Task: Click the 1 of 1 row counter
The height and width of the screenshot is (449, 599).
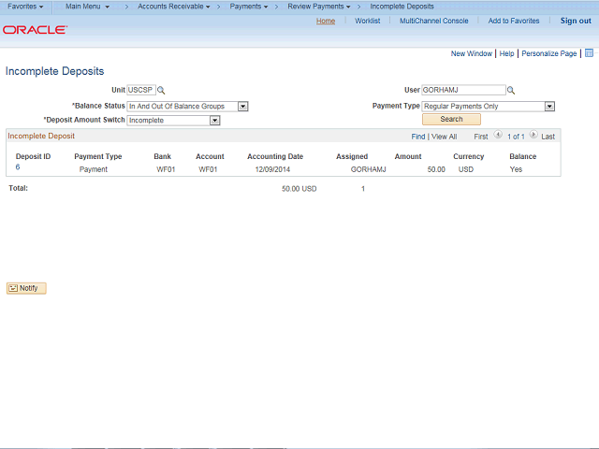Action: click(516, 137)
